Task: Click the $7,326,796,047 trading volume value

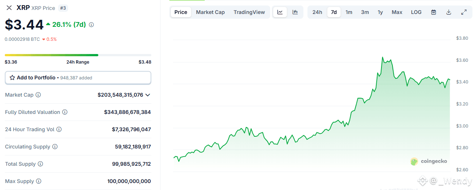Action: click(131, 129)
